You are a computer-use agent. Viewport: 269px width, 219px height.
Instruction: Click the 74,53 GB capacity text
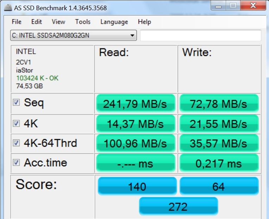pos(29,86)
